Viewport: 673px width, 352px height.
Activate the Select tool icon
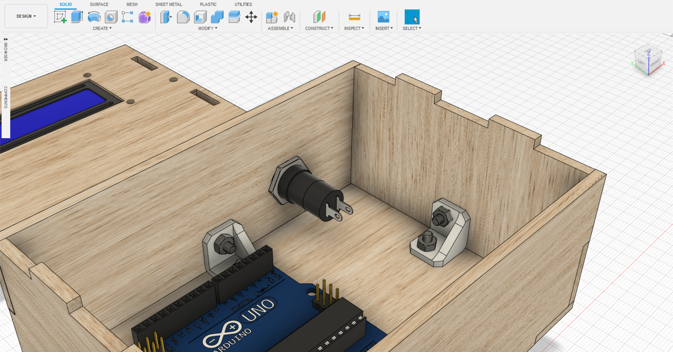point(412,17)
